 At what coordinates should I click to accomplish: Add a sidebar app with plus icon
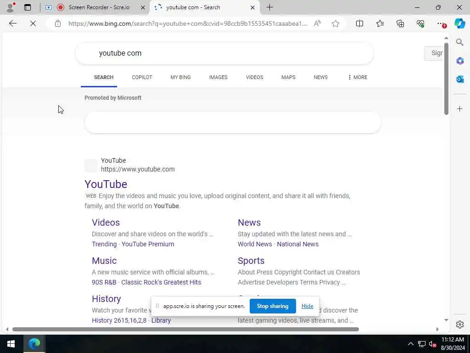pos(460,108)
